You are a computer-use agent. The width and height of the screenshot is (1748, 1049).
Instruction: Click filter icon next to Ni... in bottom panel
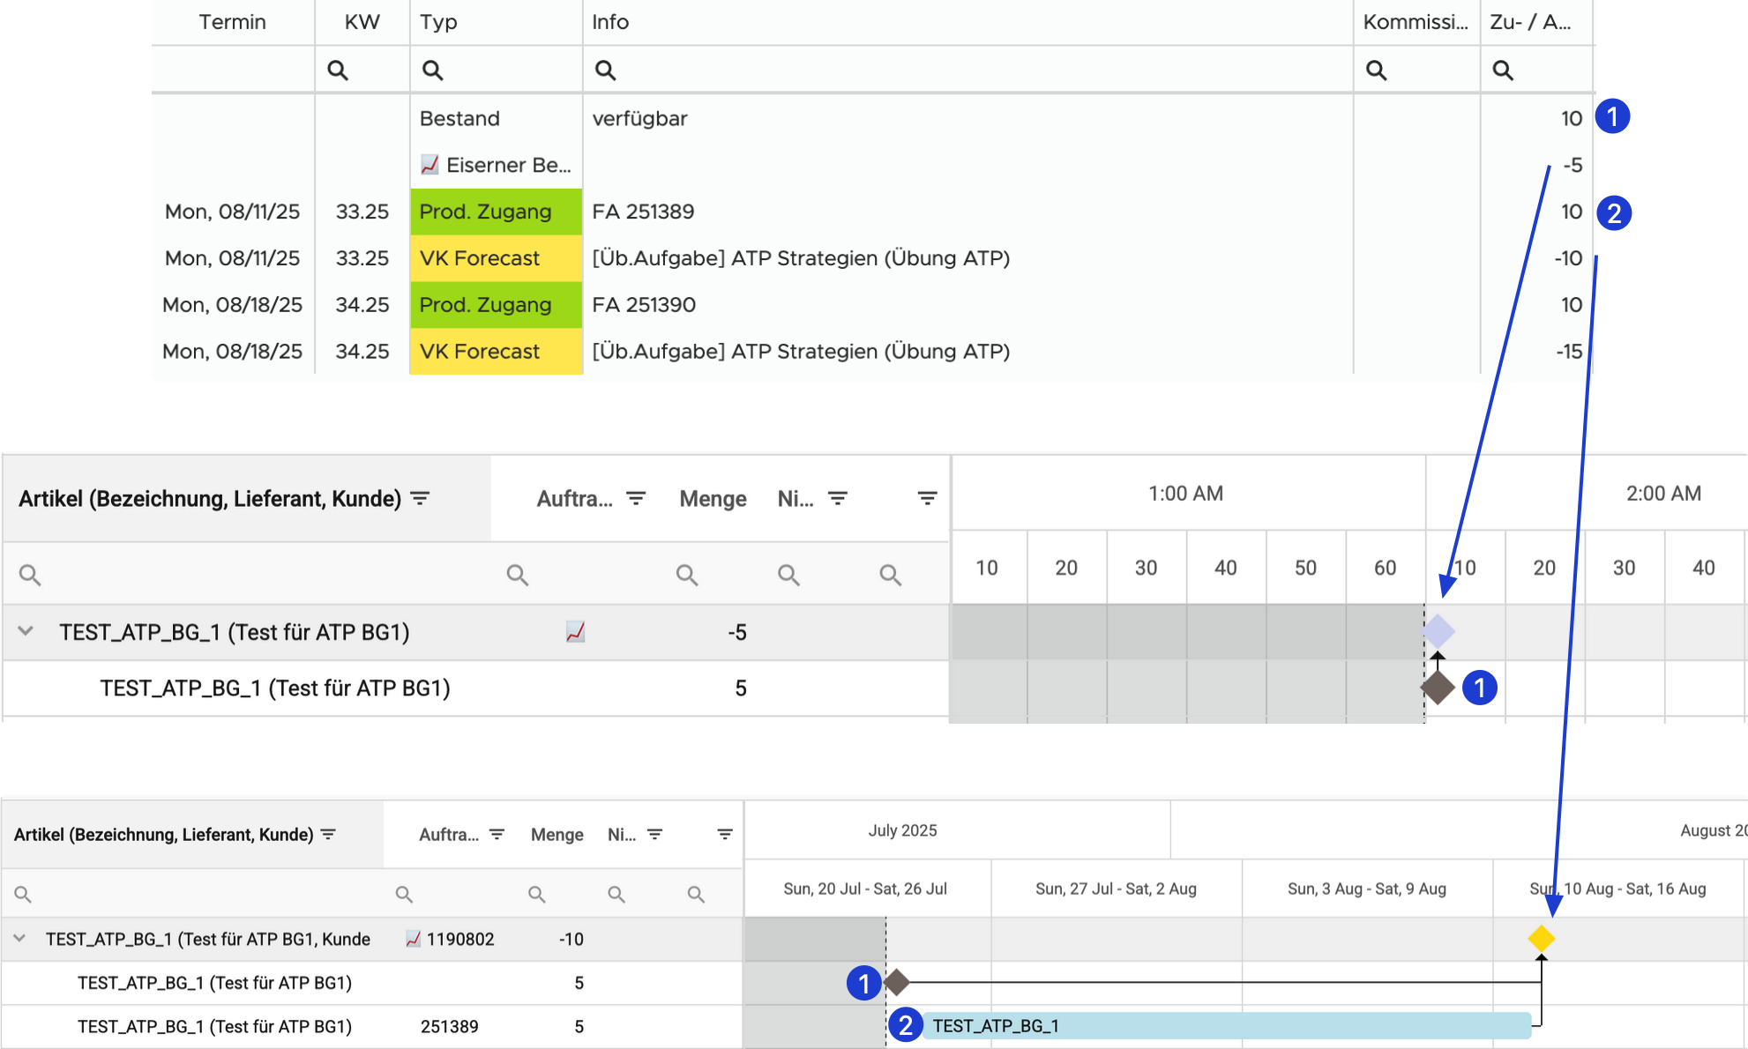coord(655,835)
